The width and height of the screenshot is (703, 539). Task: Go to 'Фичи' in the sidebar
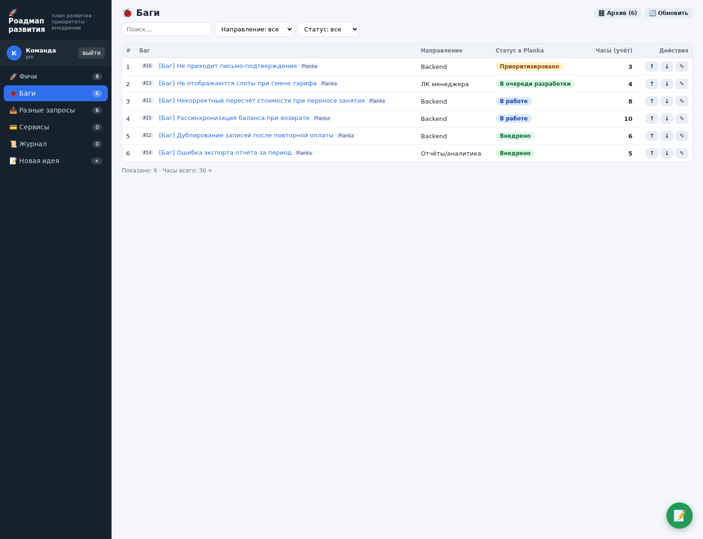(56, 76)
